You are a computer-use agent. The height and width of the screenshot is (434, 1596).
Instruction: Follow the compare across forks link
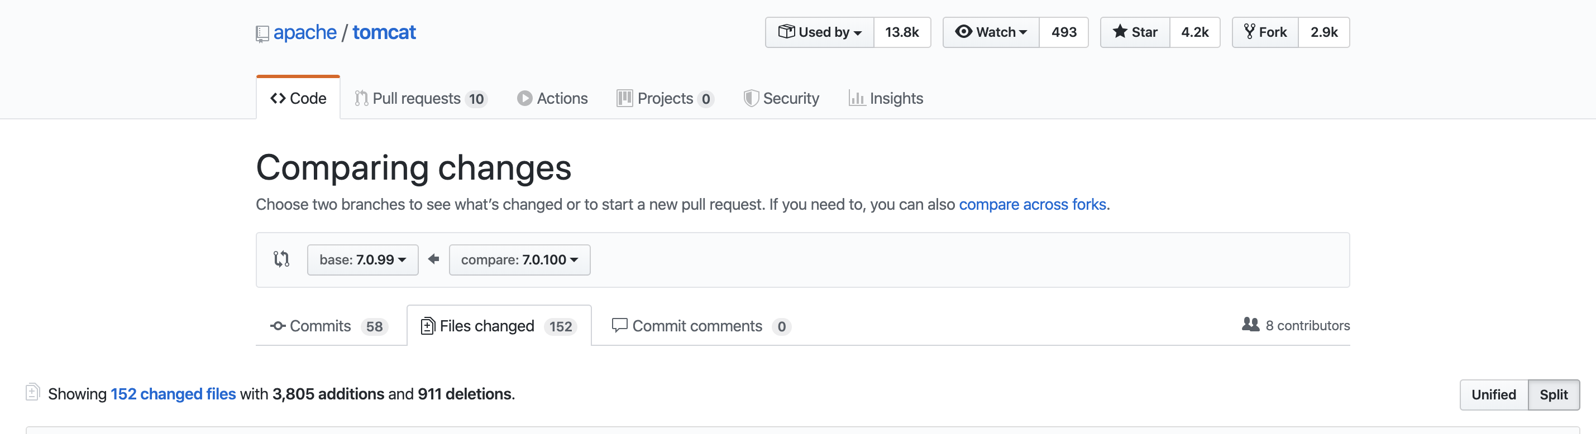1032,204
